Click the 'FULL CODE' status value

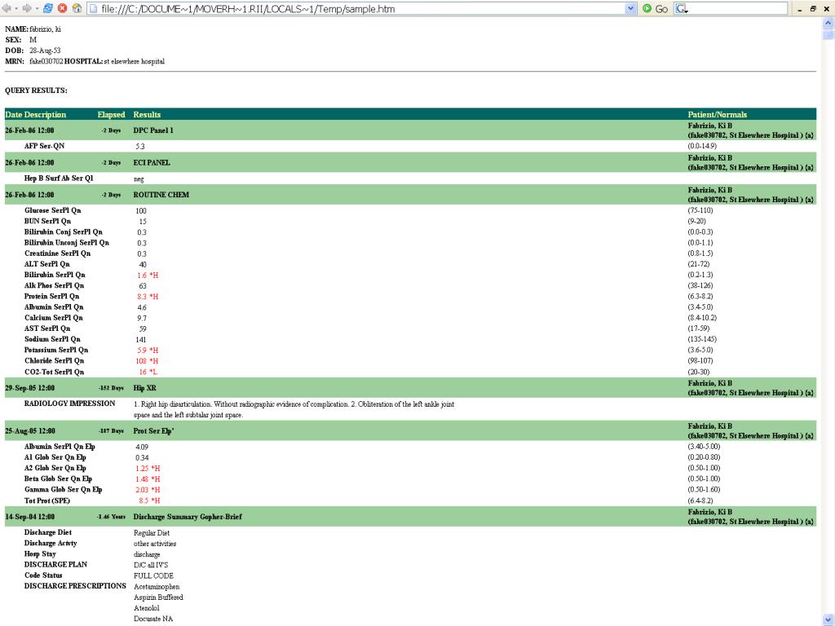(x=153, y=576)
